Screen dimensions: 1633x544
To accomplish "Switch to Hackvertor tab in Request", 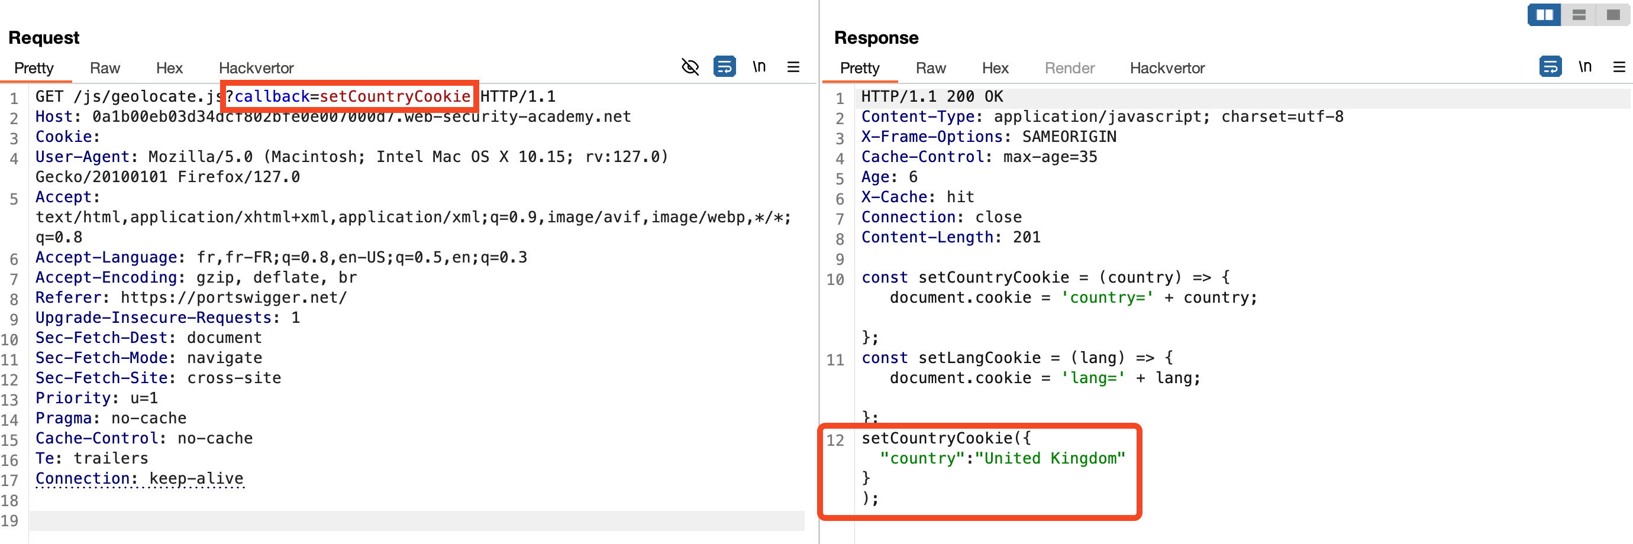I will pos(256,68).
